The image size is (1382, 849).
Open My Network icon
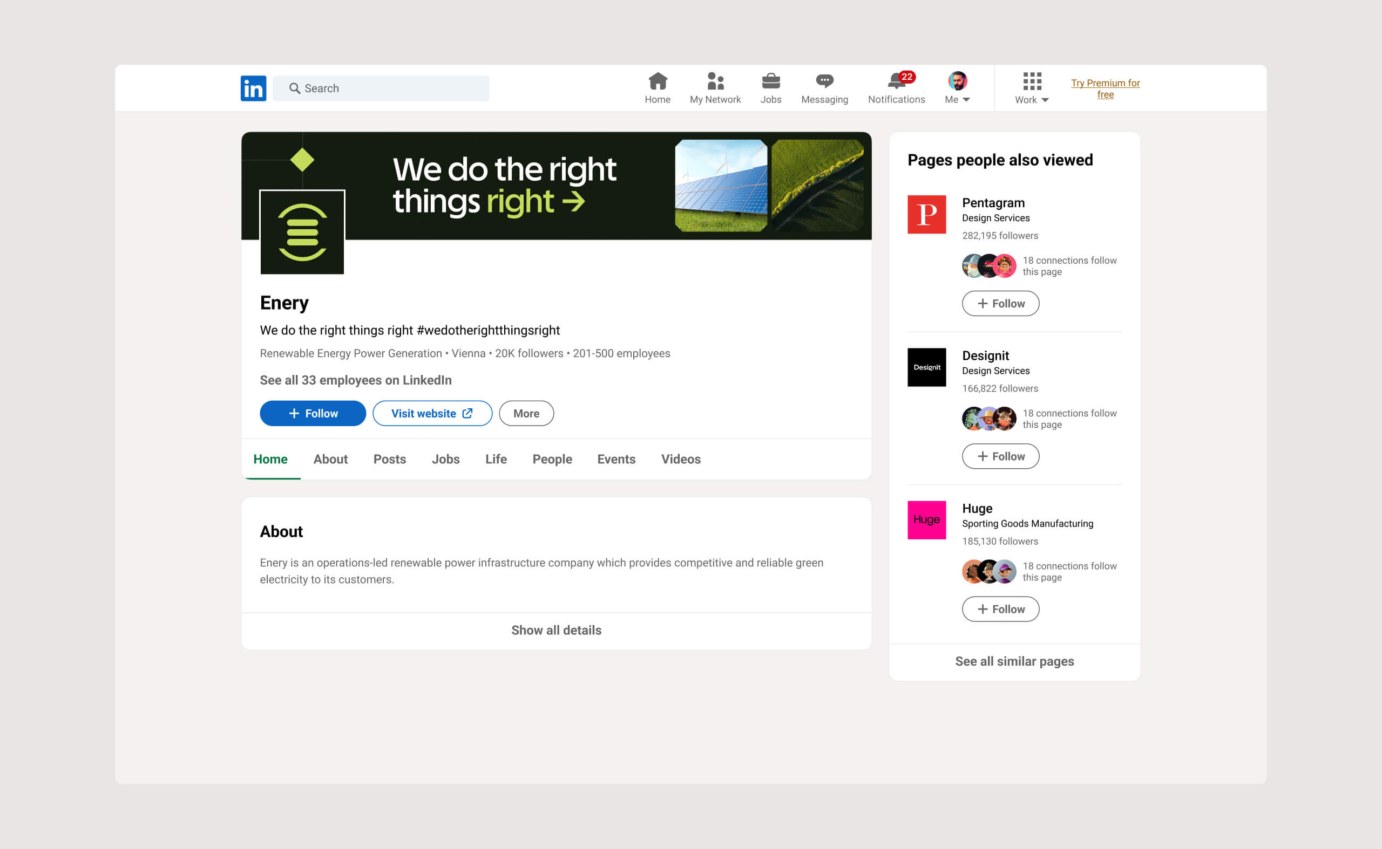[715, 81]
